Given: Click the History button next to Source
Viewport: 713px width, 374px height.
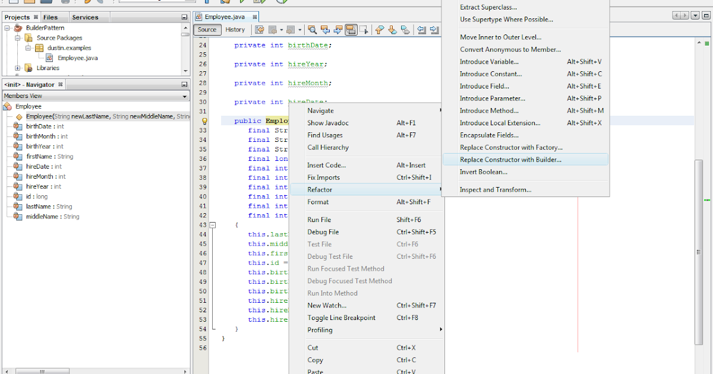Looking at the screenshot, I should (235, 29).
